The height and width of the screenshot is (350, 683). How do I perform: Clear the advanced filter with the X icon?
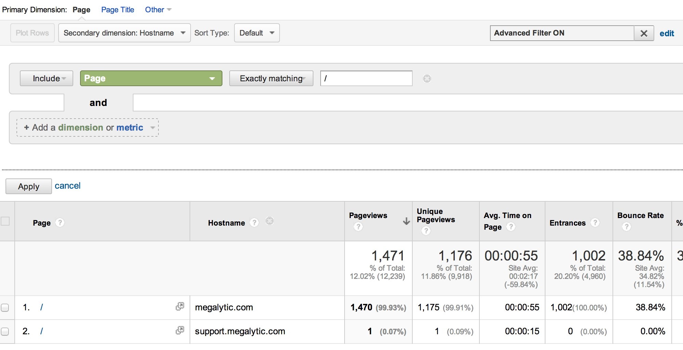(x=644, y=33)
